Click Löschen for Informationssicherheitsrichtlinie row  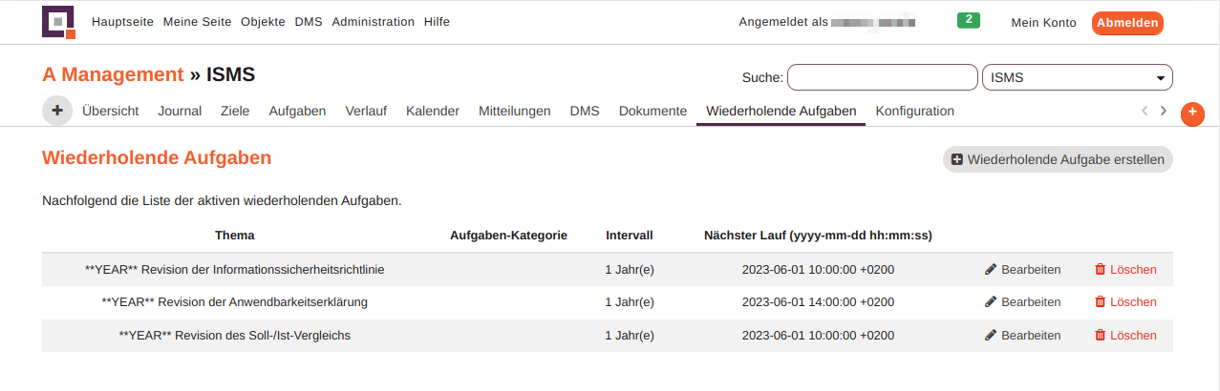(1125, 270)
